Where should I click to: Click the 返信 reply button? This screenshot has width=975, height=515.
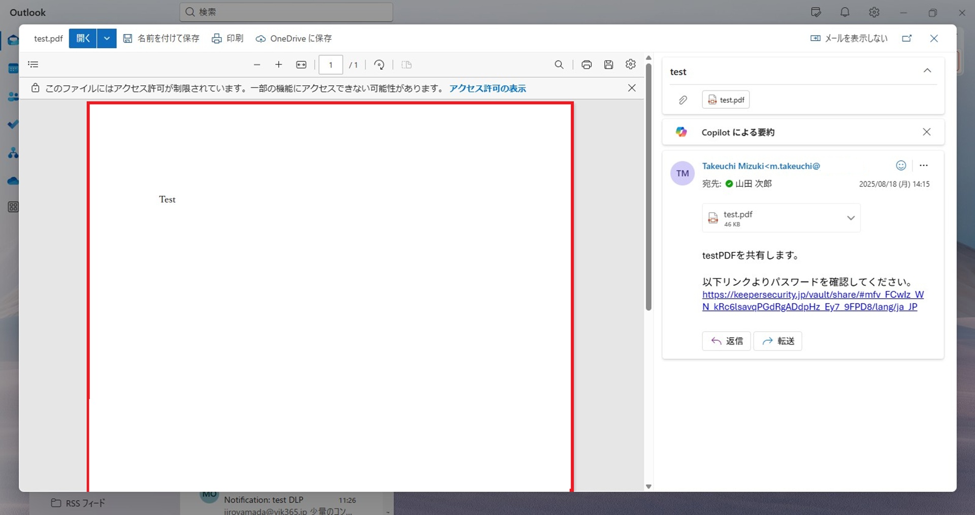(x=726, y=341)
